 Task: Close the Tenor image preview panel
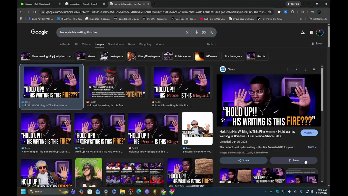tap(314, 69)
